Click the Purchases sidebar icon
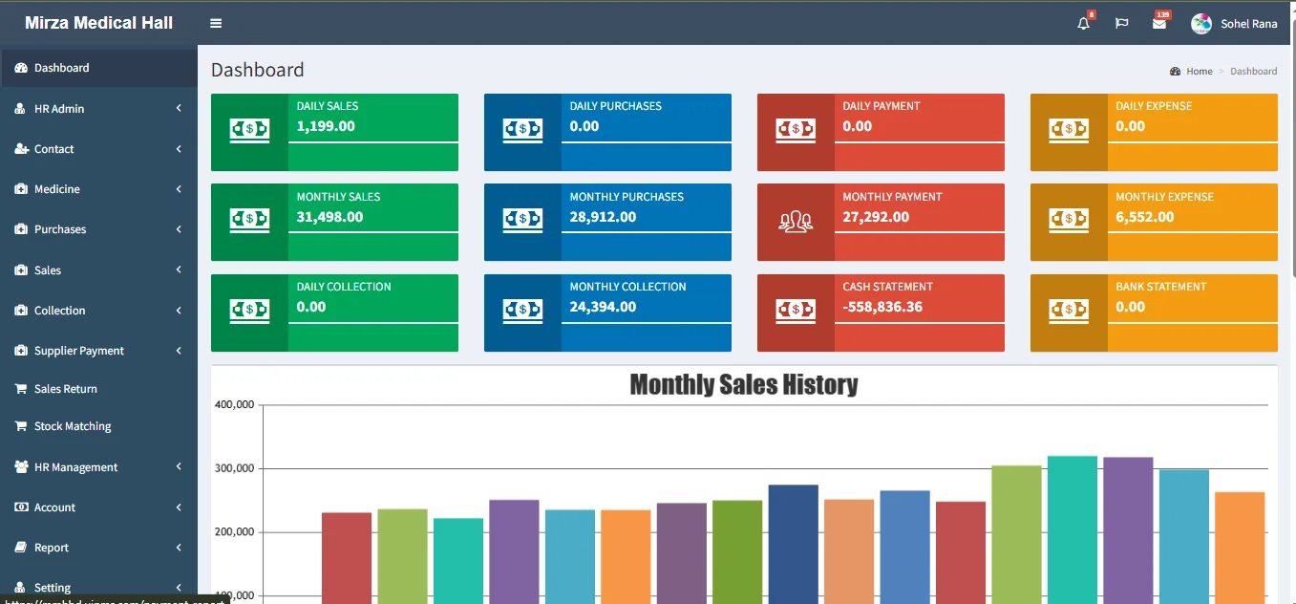This screenshot has width=1296, height=604. [21, 229]
